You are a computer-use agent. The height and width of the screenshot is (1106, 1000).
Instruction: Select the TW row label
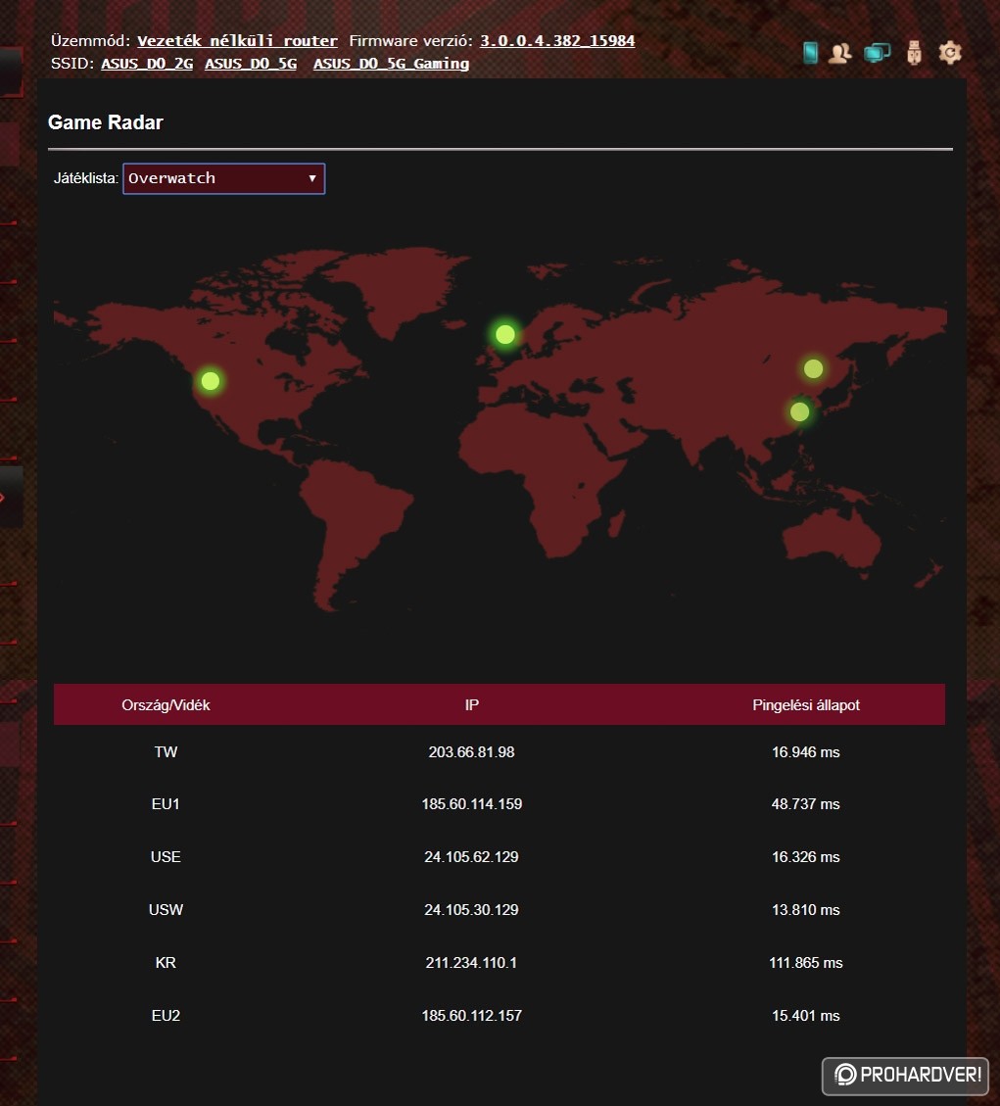(x=166, y=752)
